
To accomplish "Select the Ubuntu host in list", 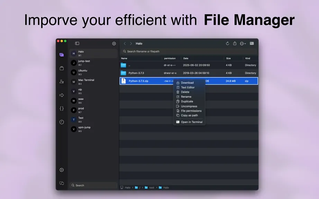I will (x=93, y=72).
